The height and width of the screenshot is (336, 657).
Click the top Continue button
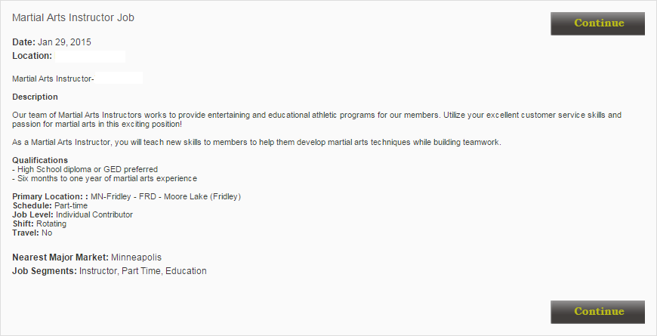pos(597,23)
